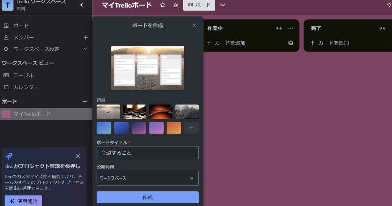392x206 pixels.
Task: Open list actions menu on 作業中
Action: click(290, 28)
